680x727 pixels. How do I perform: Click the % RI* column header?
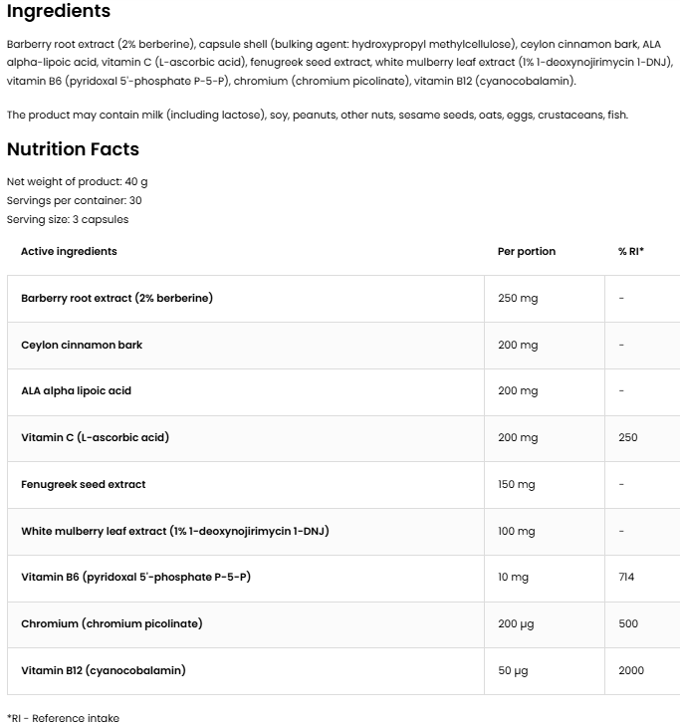tap(631, 251)
